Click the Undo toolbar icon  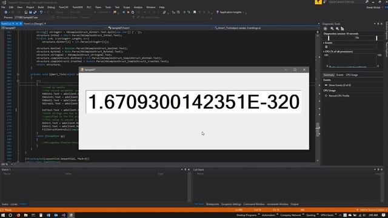[41, 12]
